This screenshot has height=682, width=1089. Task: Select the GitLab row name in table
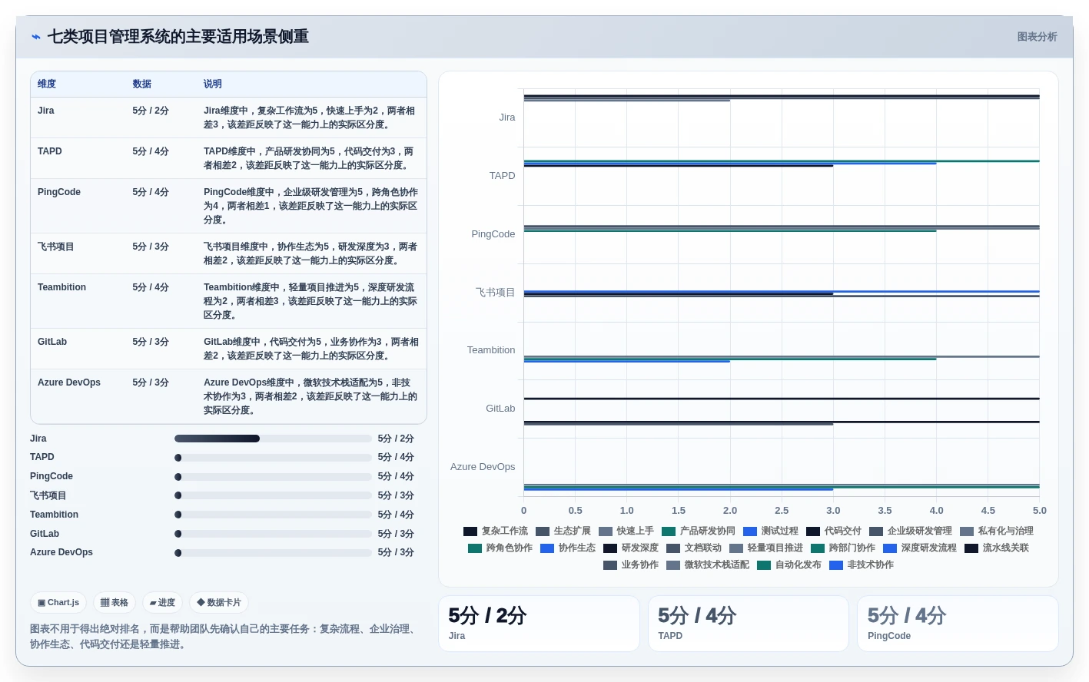52,342
